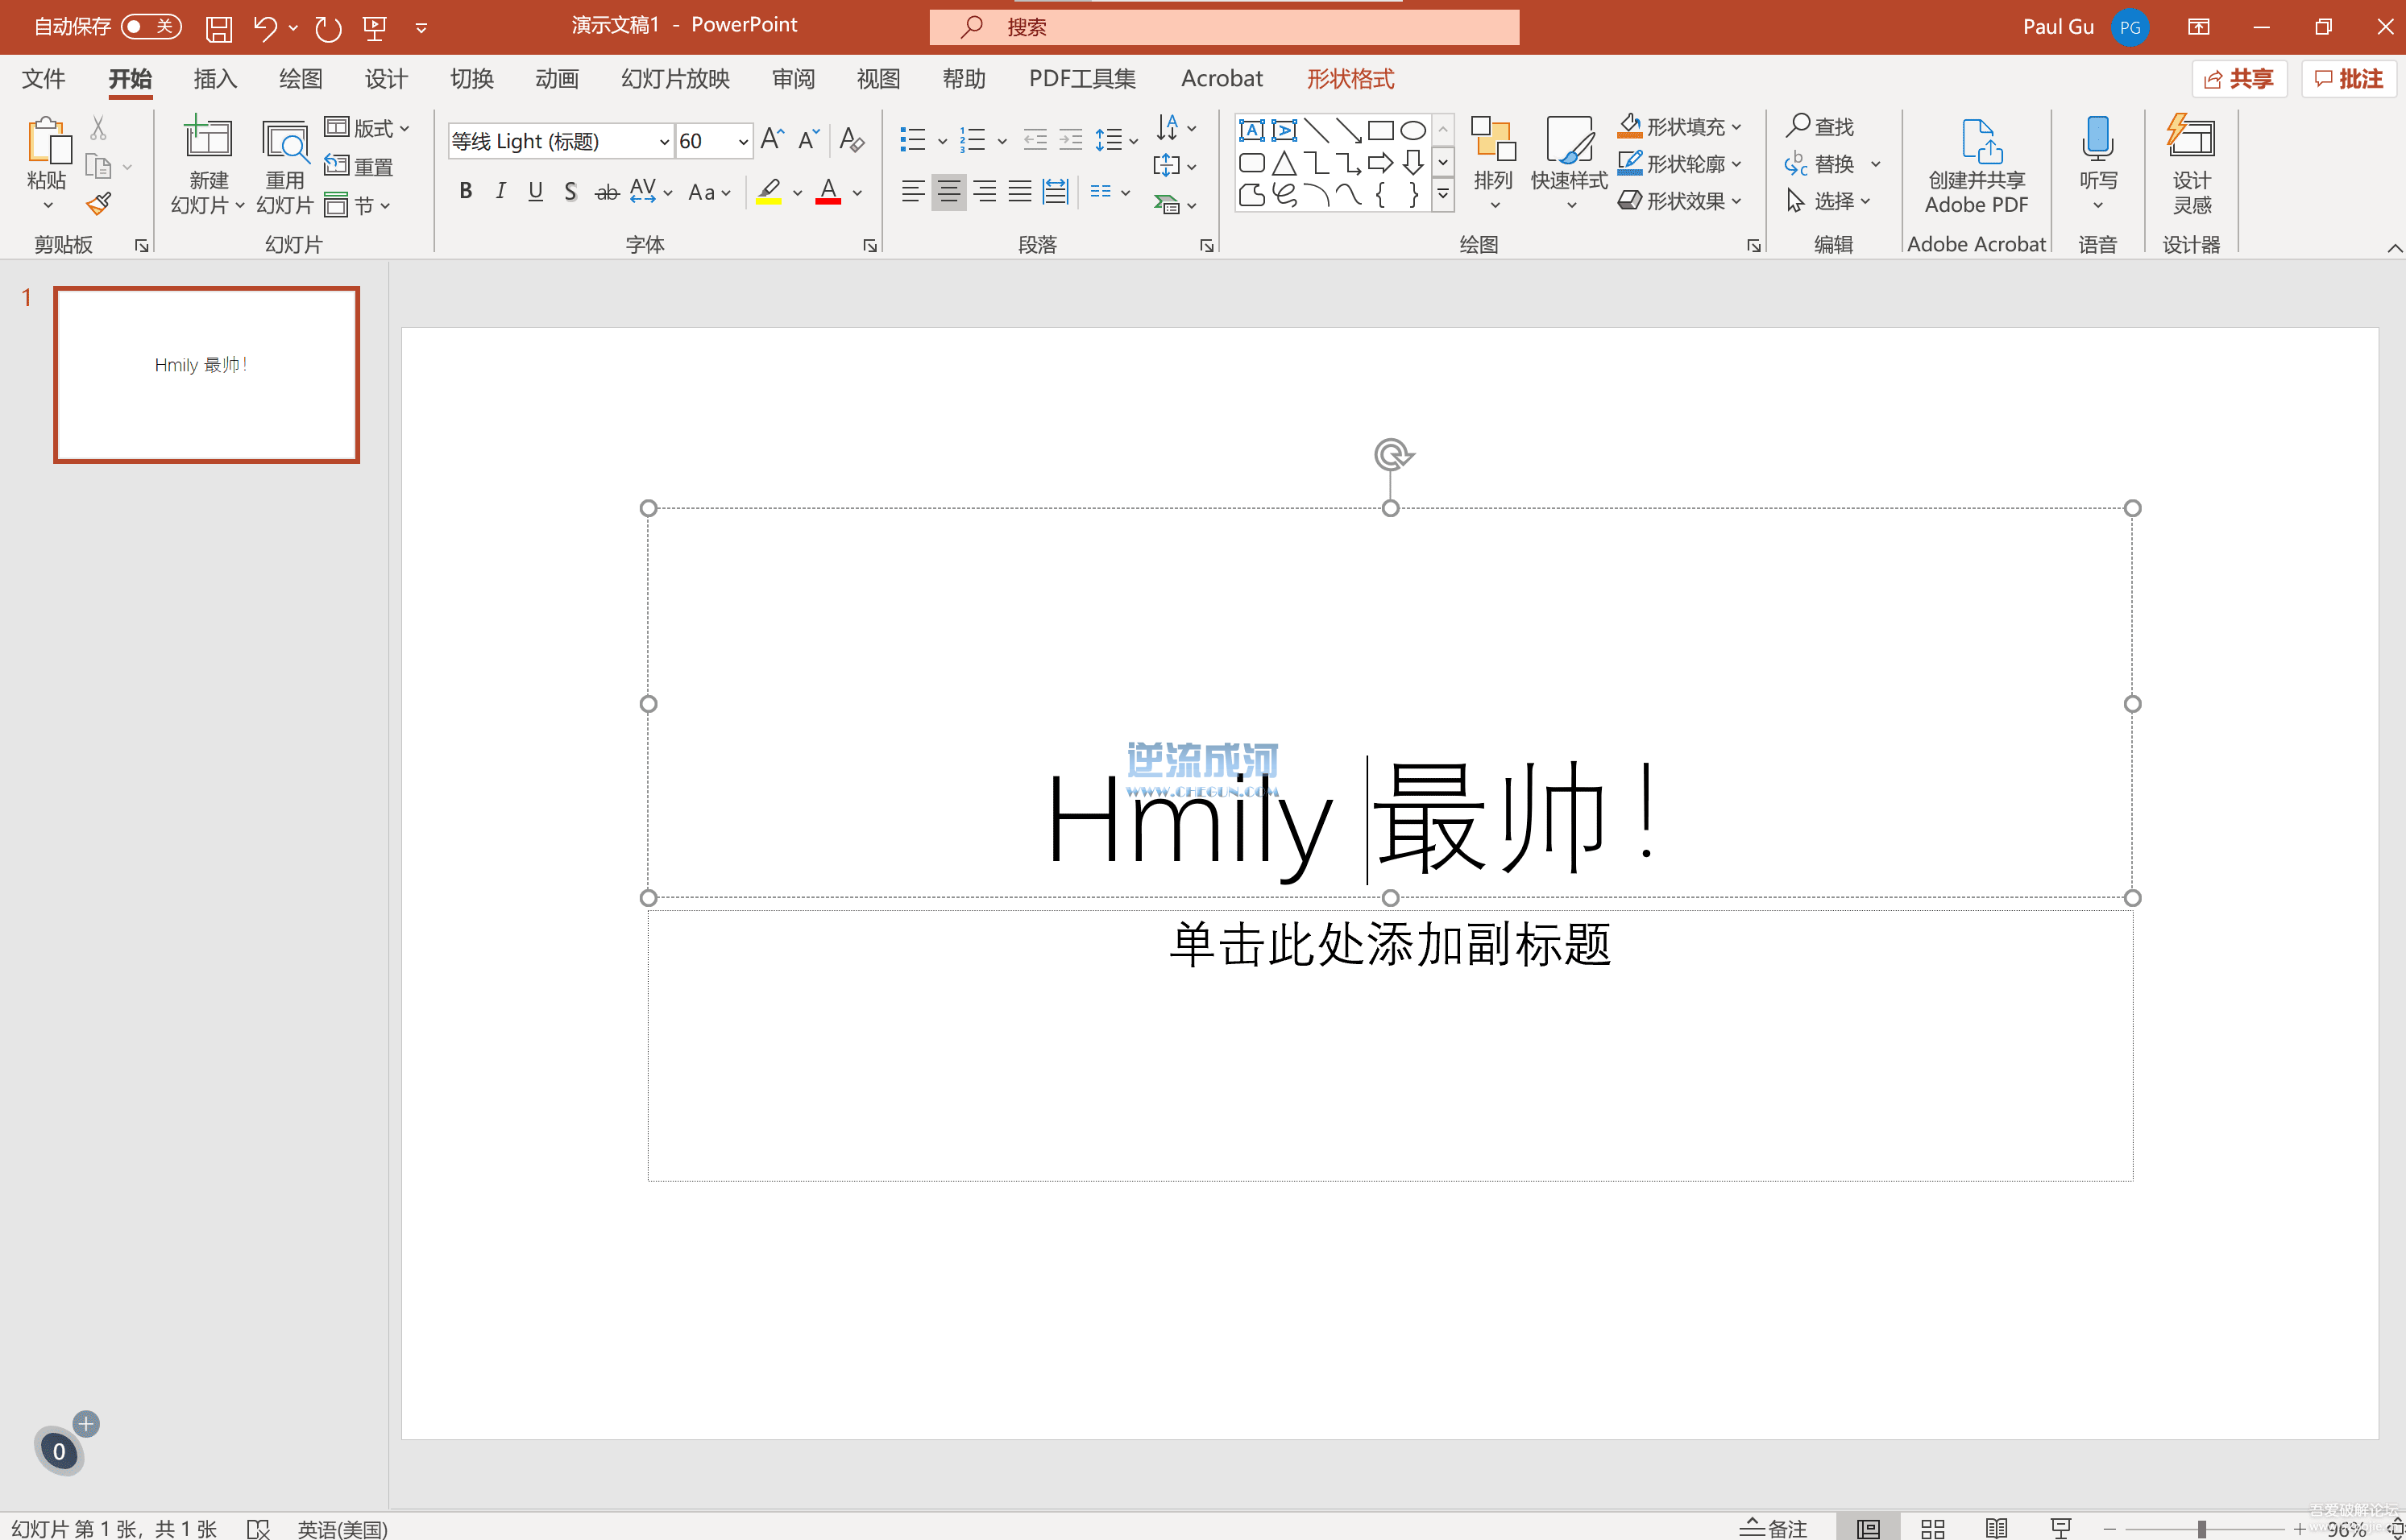
Task: Apply text shadow with the S icon
Action: click(x=569, y=191)
